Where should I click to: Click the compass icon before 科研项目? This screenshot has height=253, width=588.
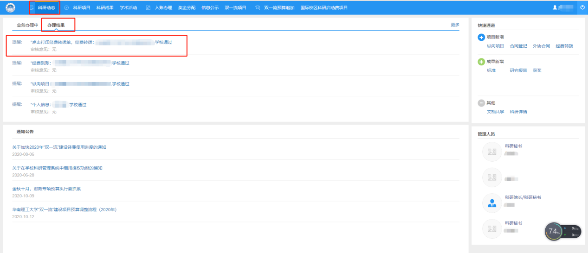pyautogui.click(x=66, y=8)
